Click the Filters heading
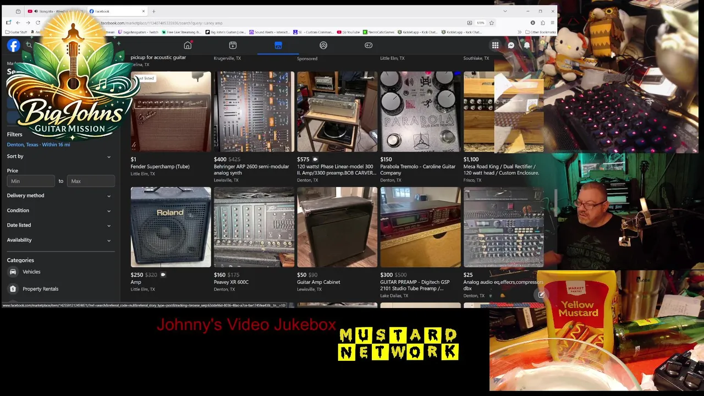Image resolution: width=704 pixels, height=396 pixels. tap(15, 134)
